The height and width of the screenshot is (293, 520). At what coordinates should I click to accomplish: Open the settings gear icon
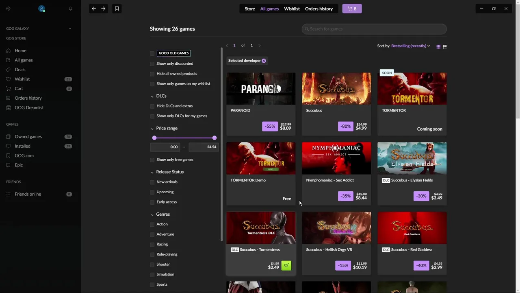point(8,9)
